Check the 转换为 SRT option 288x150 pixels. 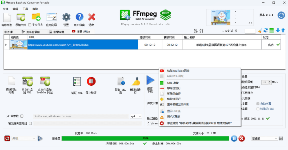[258, 109]
